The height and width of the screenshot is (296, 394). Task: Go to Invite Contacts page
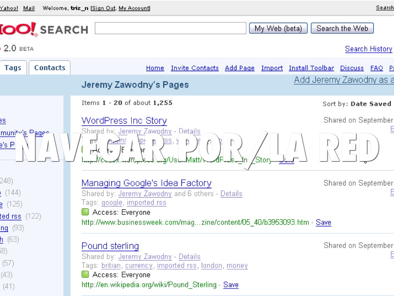coord(195,68)
